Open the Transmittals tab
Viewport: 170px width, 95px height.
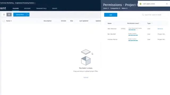coord(41,8)
